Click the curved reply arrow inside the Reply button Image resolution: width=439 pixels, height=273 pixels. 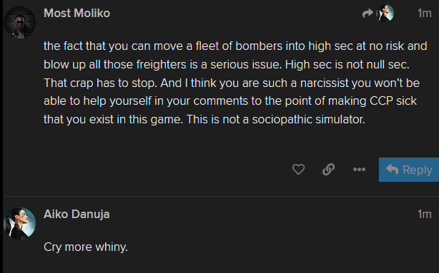tap(392, 169)
